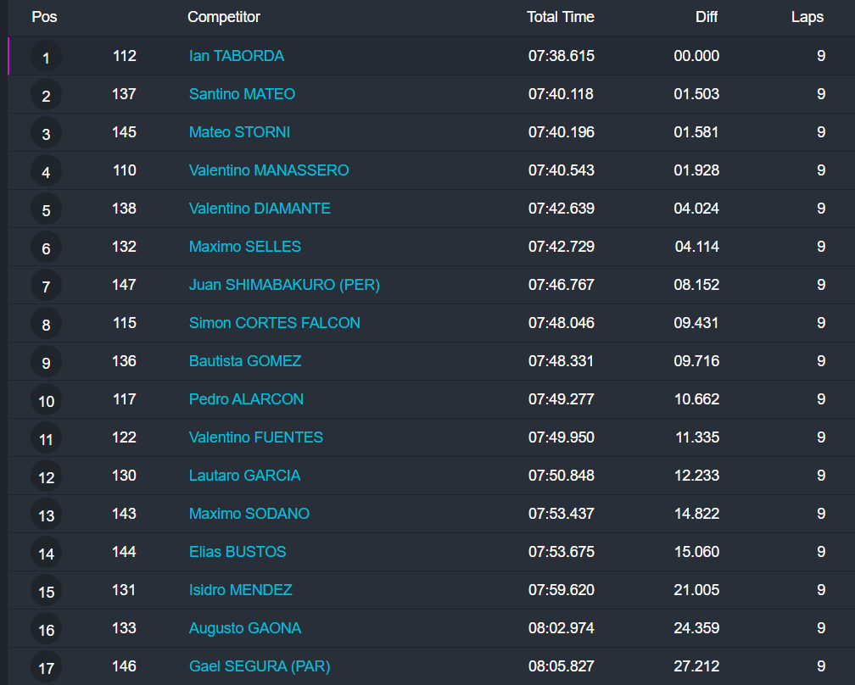The width and height of the screenshot is (855, 685).
Task: Sort by the Total Time column header
Action: point(560,17)
